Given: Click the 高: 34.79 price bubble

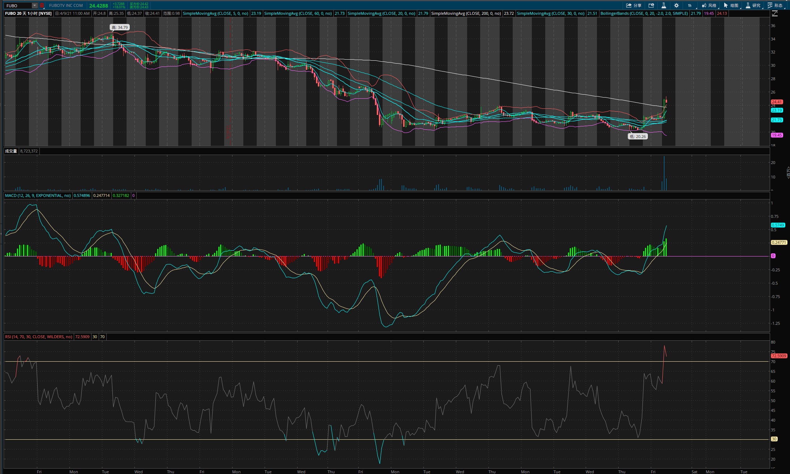Looking at the screenshot, I should point(120,27).
